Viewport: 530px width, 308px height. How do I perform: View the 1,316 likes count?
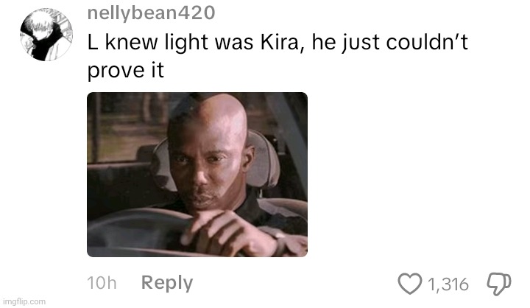click(x=448, y=284)
